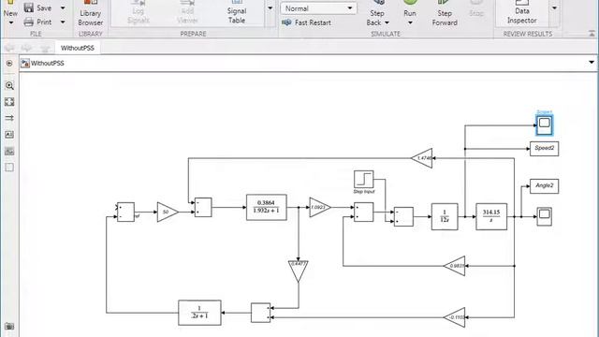Collapse the toolstrip with the corner icon

[x=592, y=34]
